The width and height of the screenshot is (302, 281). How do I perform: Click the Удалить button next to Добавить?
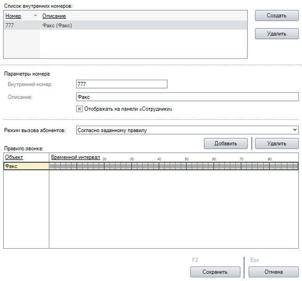pos(277,144)
